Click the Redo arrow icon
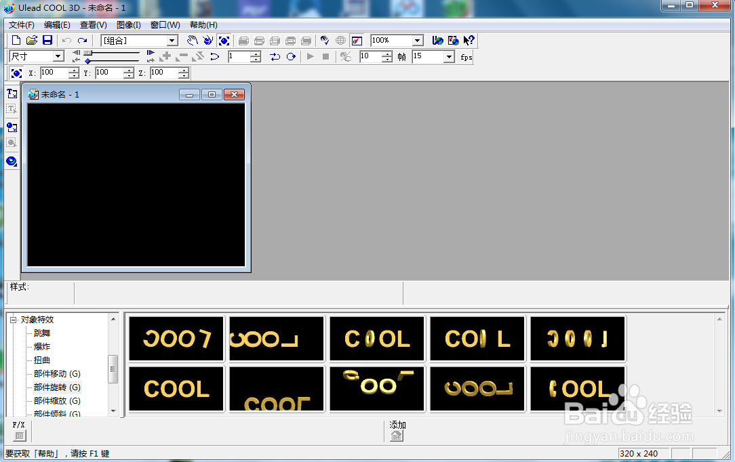The width and height of the screenshot is (735, 462). pos(83,41)
